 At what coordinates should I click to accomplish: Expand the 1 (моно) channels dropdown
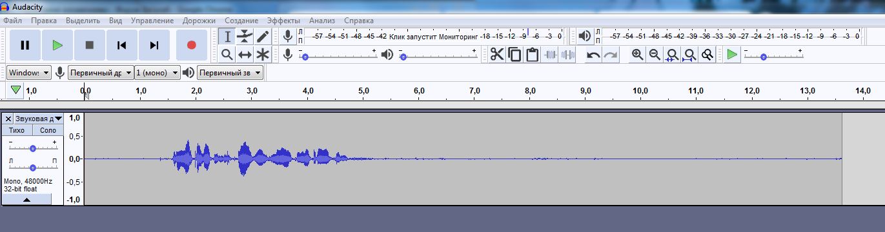pyautogui.click(x=158, y=73)
